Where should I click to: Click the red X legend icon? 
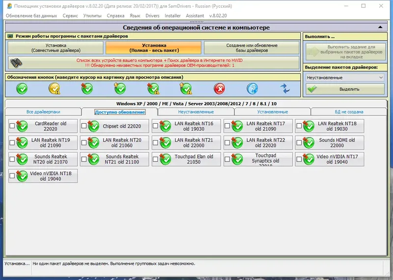tap(220, 89)
